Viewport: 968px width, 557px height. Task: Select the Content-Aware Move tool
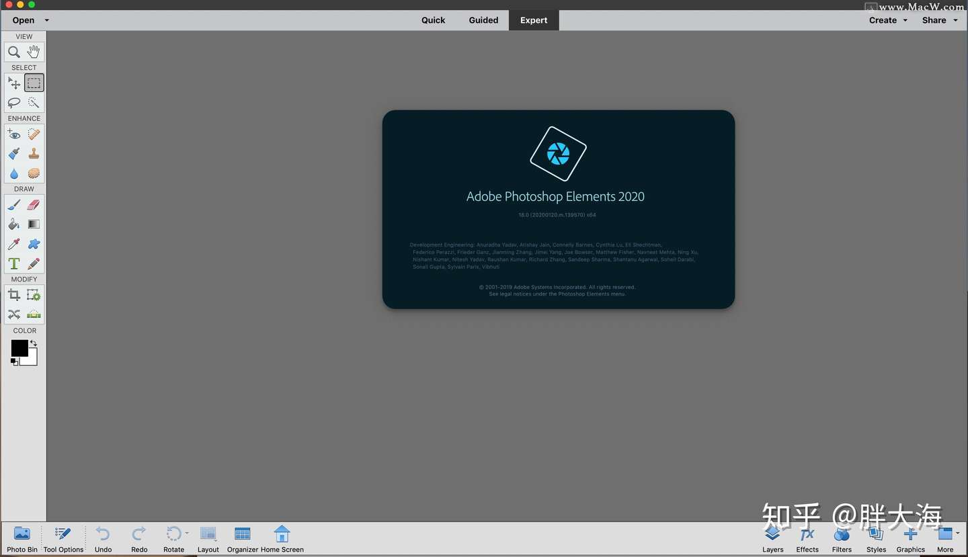click(x=14, y=314)
